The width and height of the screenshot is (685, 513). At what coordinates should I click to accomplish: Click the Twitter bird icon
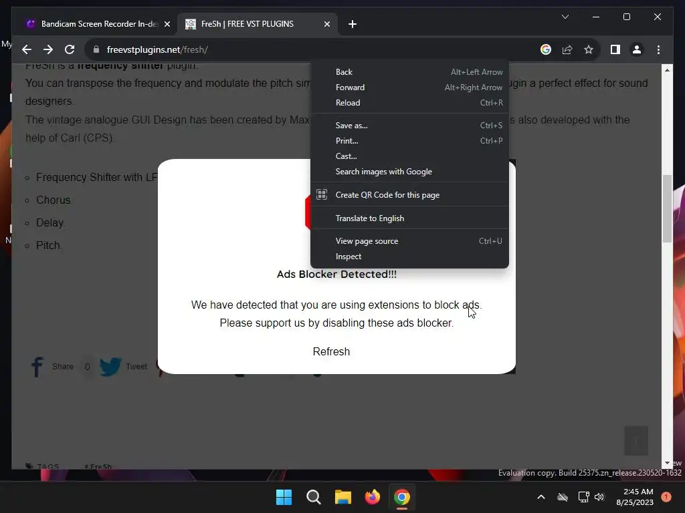point(110,367)
